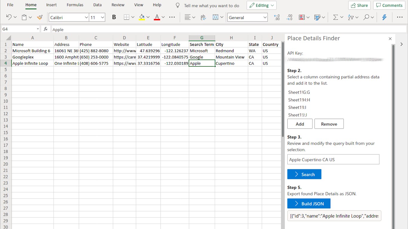Screen dimensions: 408x229
Task: Click the Undo icon
Action: (x=9, y=17)
